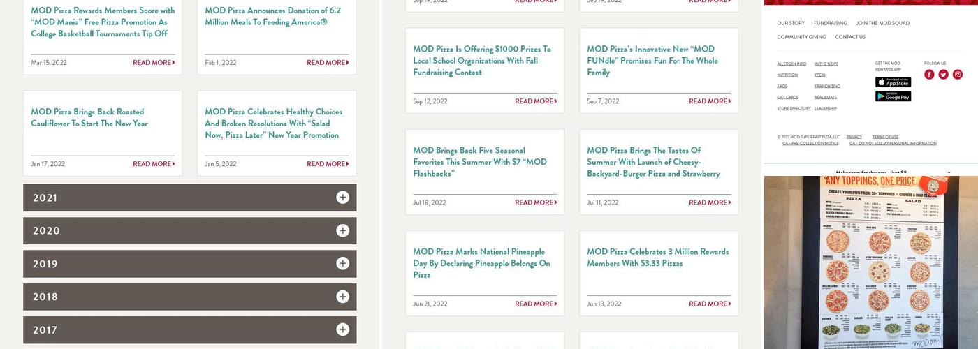Select Join the MOD Squad menu item
This screenshot has width=978, height=349.
882,23
